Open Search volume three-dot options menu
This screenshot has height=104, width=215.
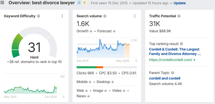(135, 16)
